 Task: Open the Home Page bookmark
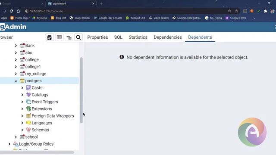[x=19, y=18]
